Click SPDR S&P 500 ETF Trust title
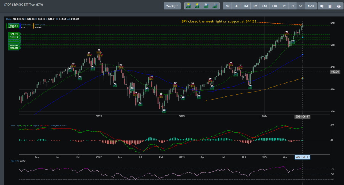 click(x=24, y=5)
